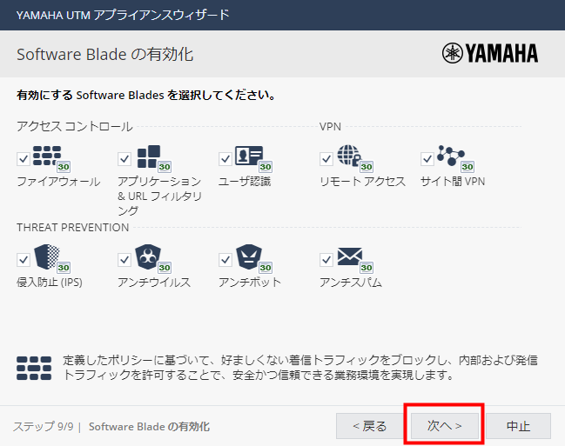Click the ユーザ認識 label text
The image size is (565, 446).
coord(245,182)
